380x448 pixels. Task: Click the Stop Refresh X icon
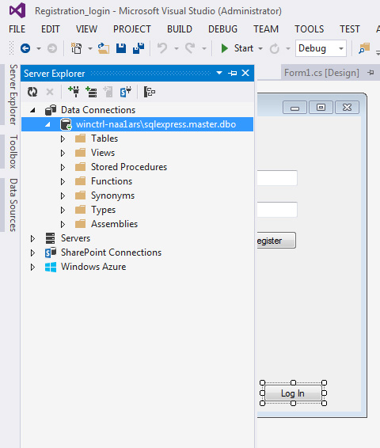[50, 92]
